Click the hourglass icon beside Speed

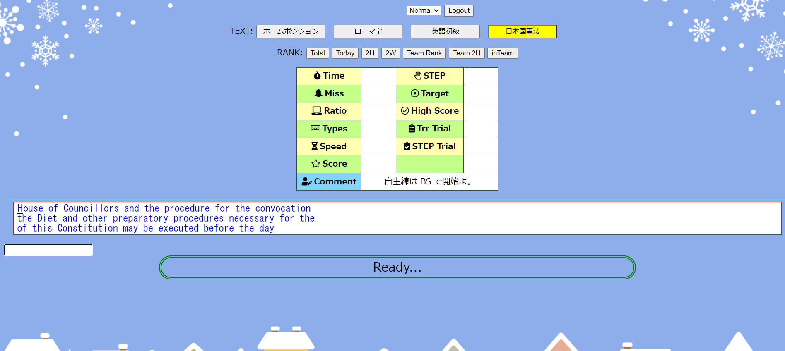pyautogui.click(x=315, y=146)
